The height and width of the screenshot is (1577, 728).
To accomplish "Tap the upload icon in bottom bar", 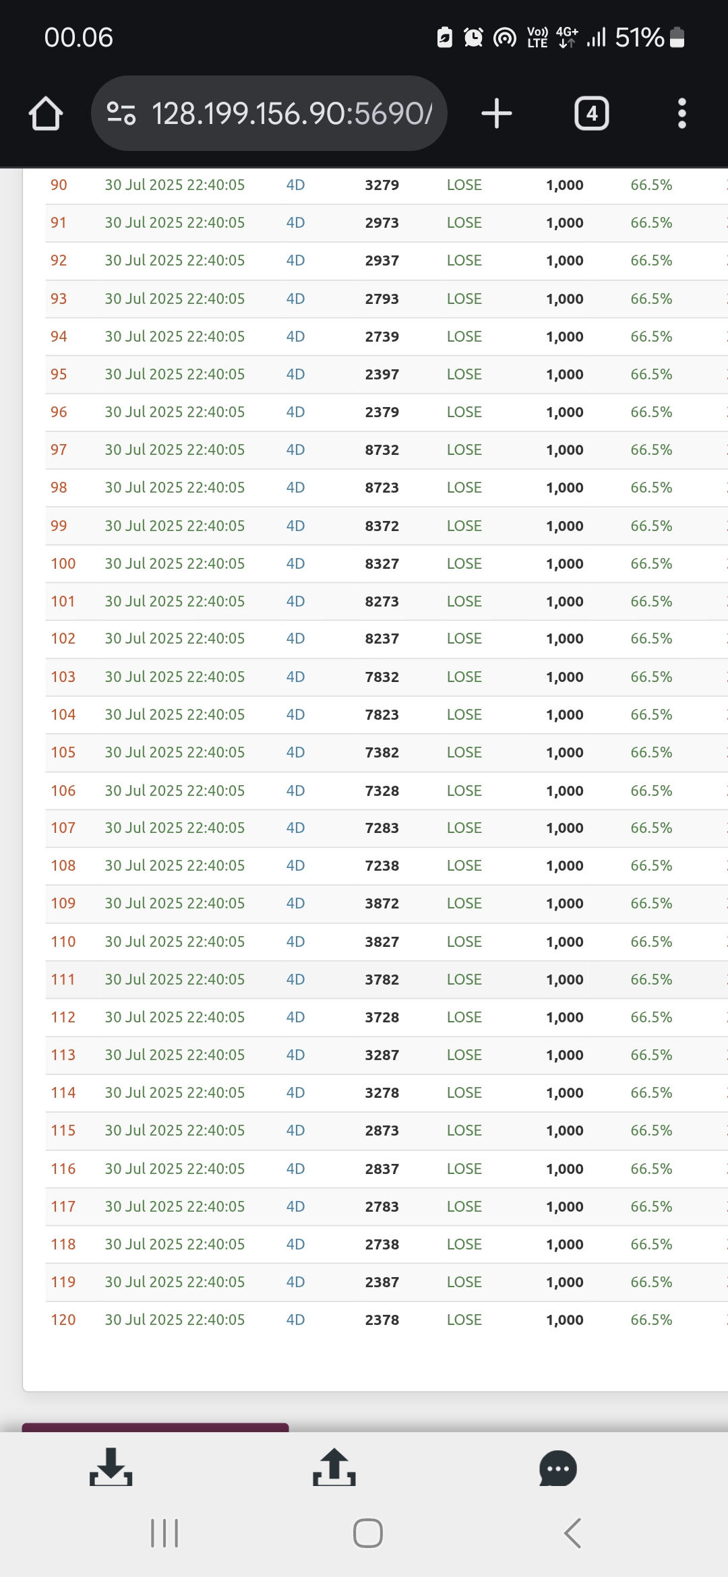I will point(334,1467).
